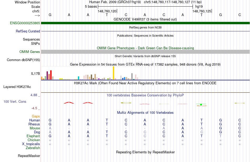Click the SNPs publications track label
The height and width of the screenshot is (162, 250).
pos(36,43)
